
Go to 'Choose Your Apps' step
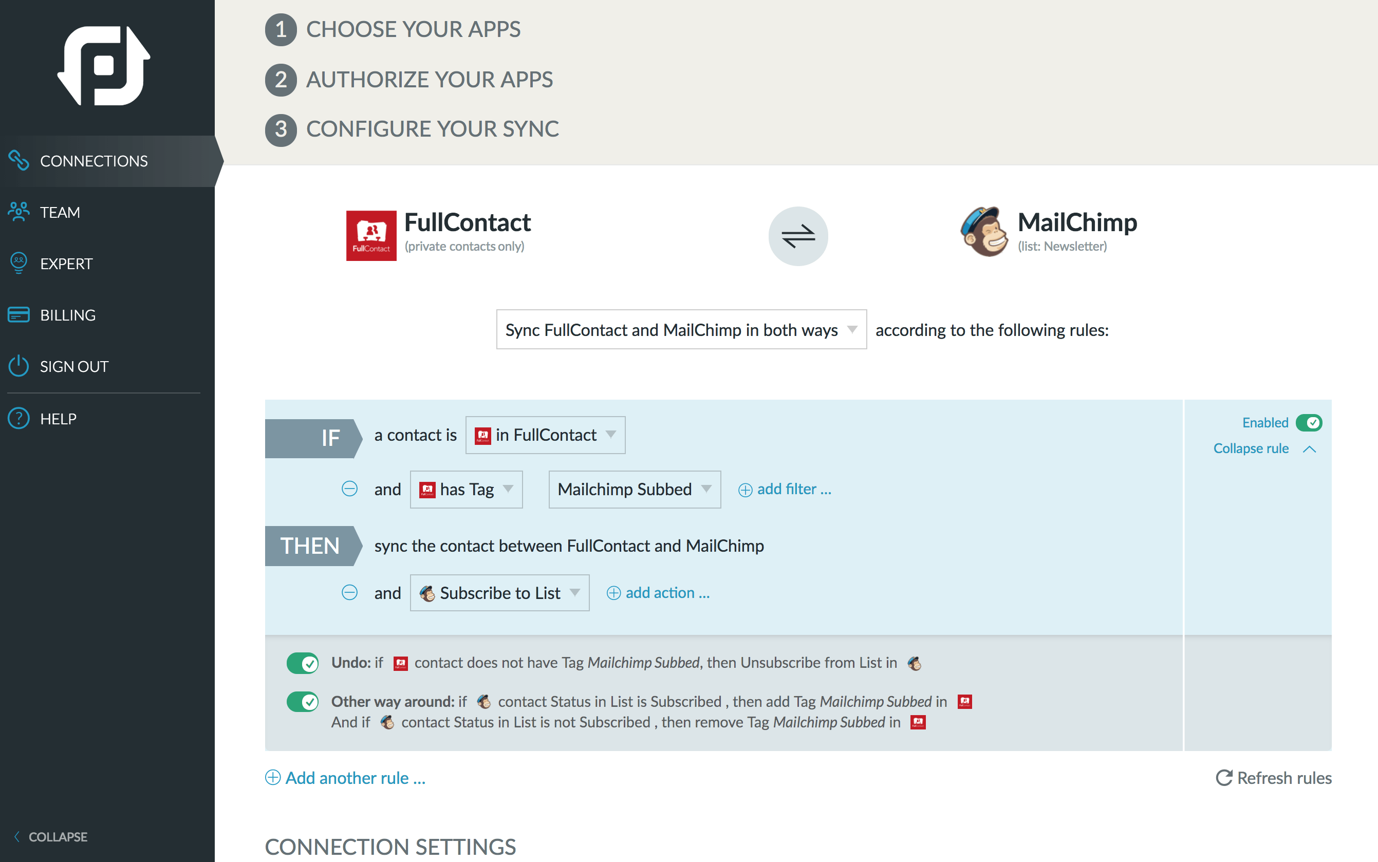(413, 30)
